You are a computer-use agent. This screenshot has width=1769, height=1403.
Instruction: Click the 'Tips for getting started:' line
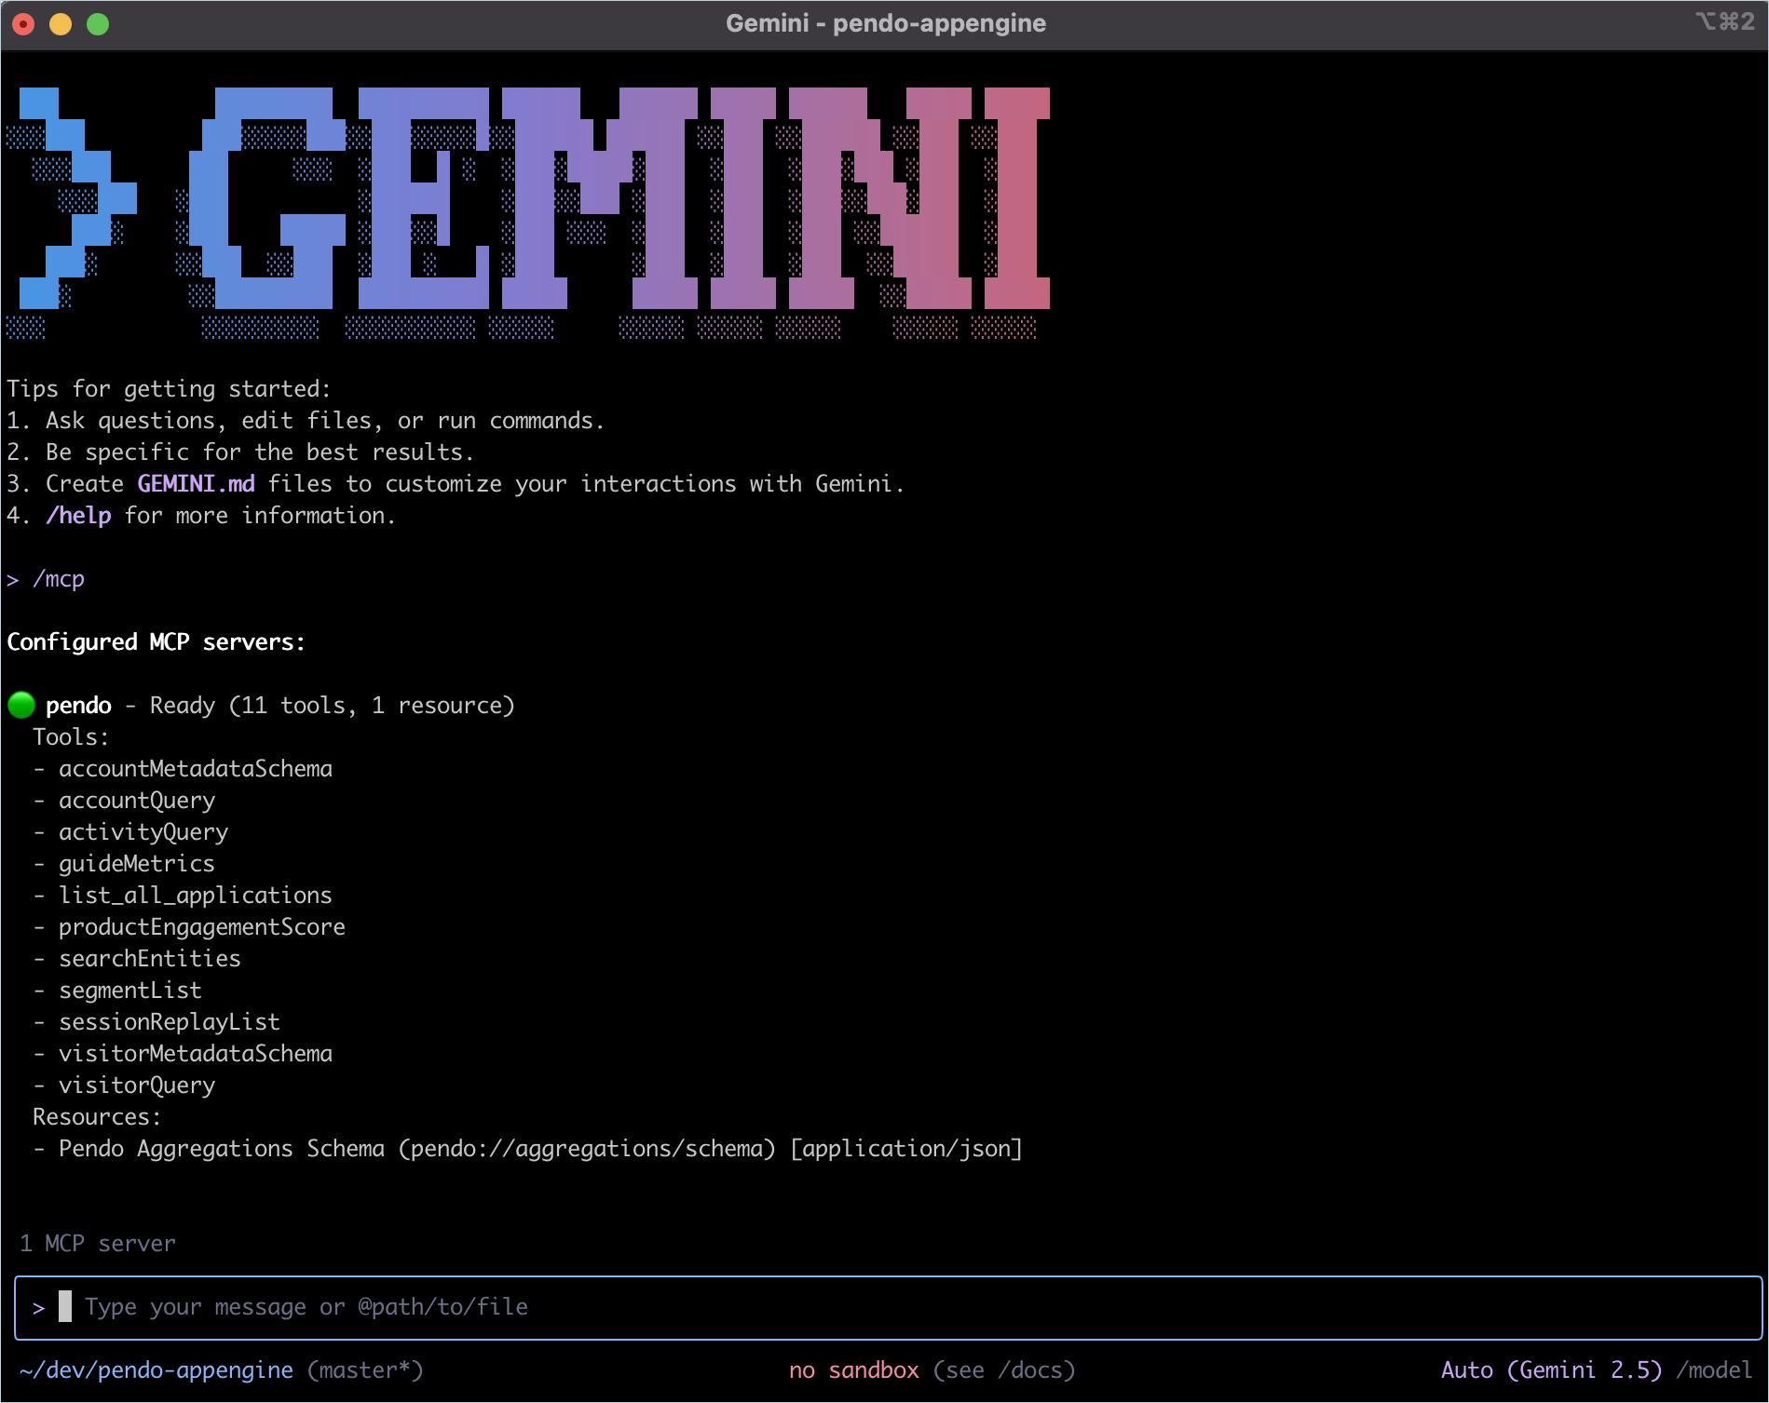169,389
